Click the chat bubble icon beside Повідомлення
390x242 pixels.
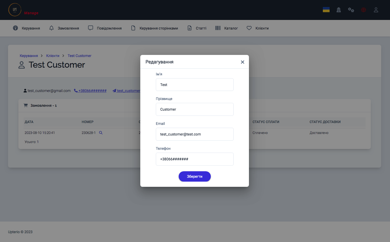90,28
